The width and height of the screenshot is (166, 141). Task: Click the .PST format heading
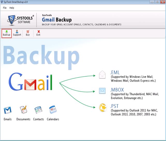tap(115, 106)
